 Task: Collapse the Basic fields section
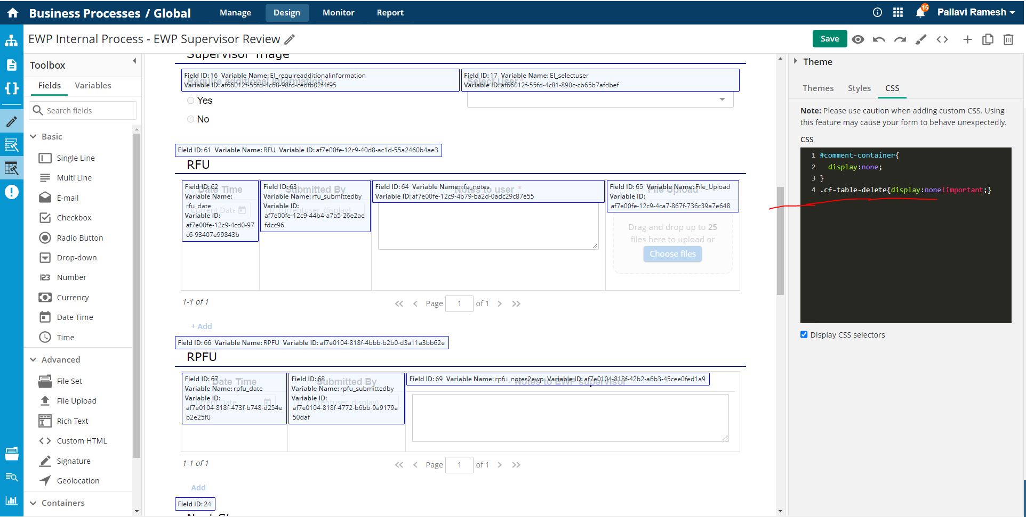(33, 137)
